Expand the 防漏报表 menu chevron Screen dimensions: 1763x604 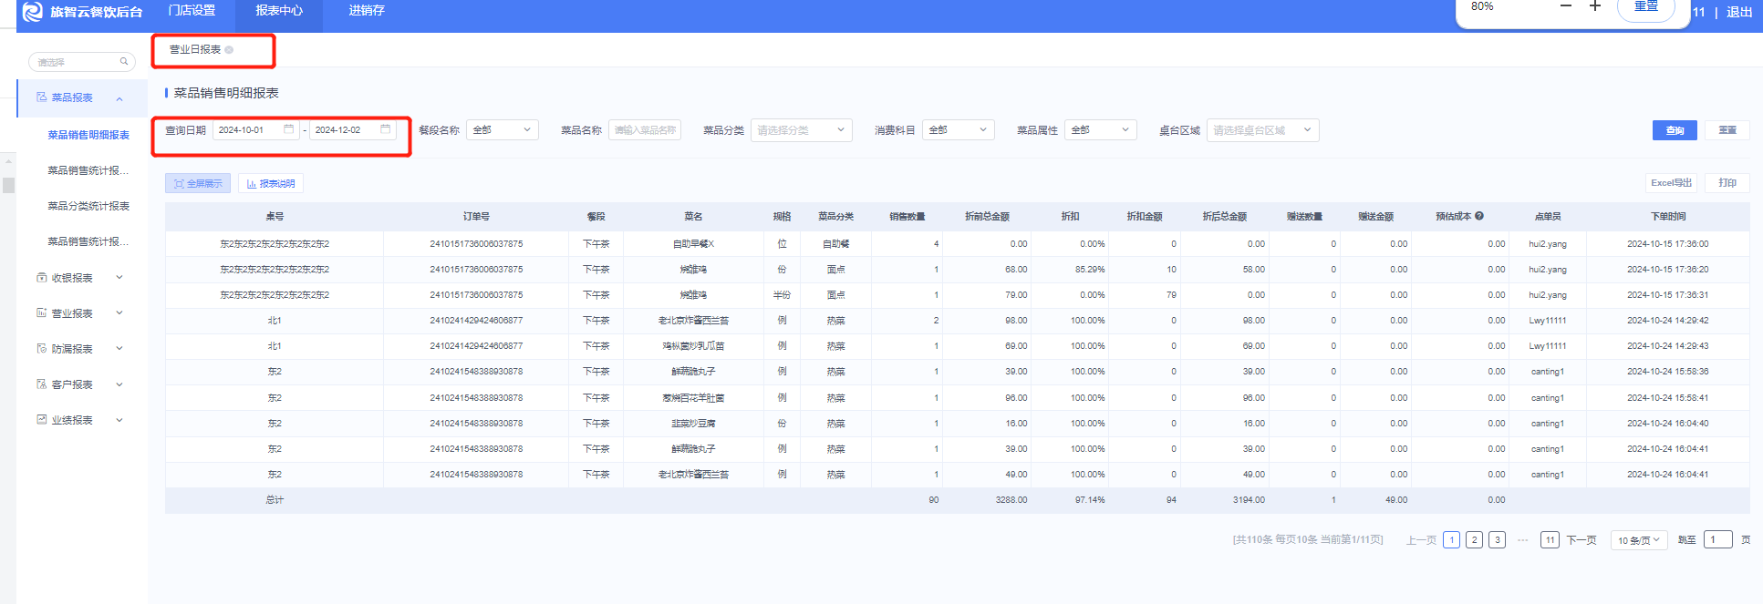pyautogui.click(x=119, y=349)
